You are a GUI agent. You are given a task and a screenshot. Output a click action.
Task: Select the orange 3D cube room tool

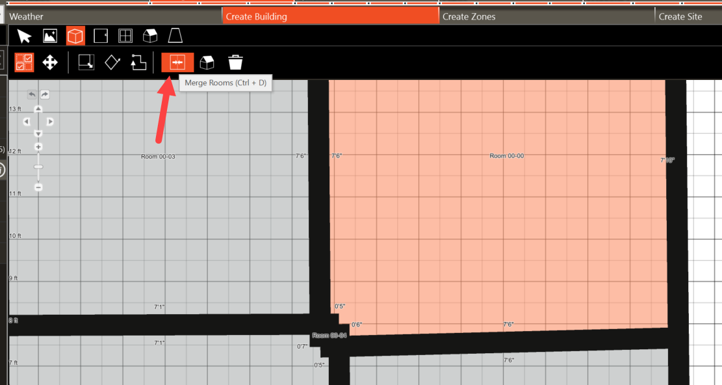[x=75, y=36]
